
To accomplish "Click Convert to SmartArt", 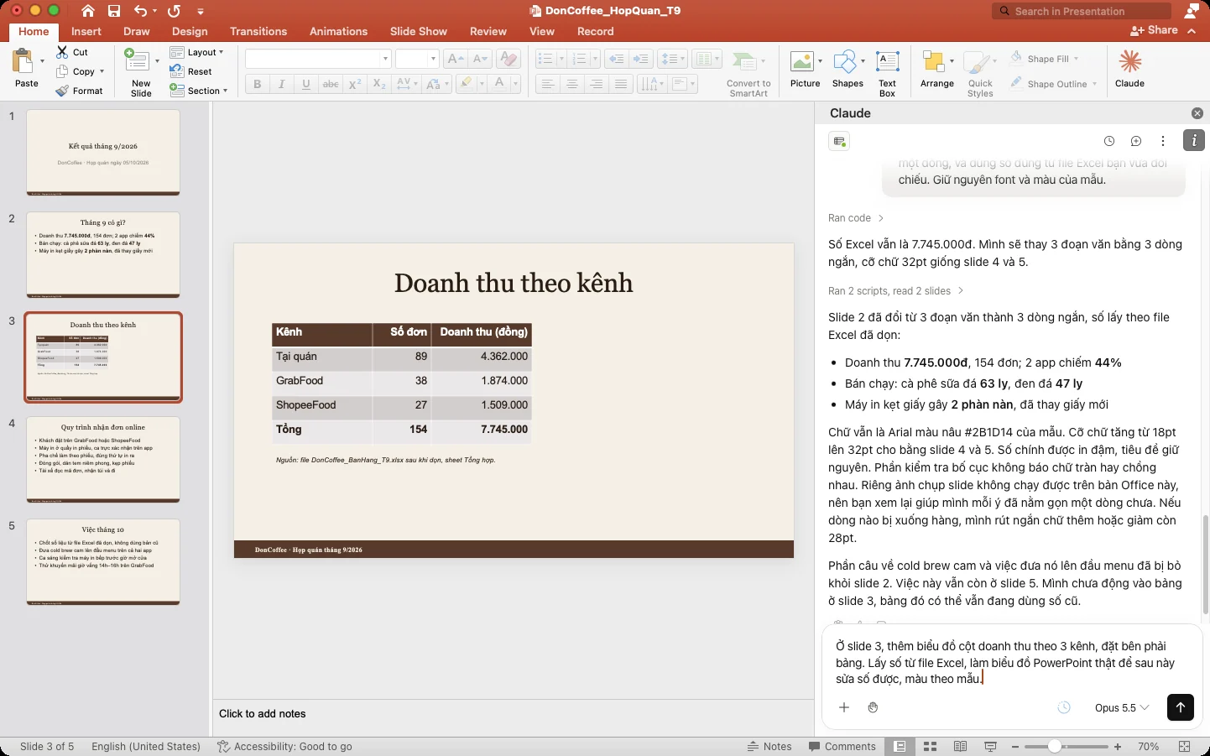I will (x=748, y=74).
